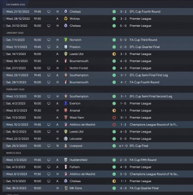This screenshot has width=193, height=195.
Task: Click green win indicator for Huddersfield match
Action: click(x=114, y=160)
